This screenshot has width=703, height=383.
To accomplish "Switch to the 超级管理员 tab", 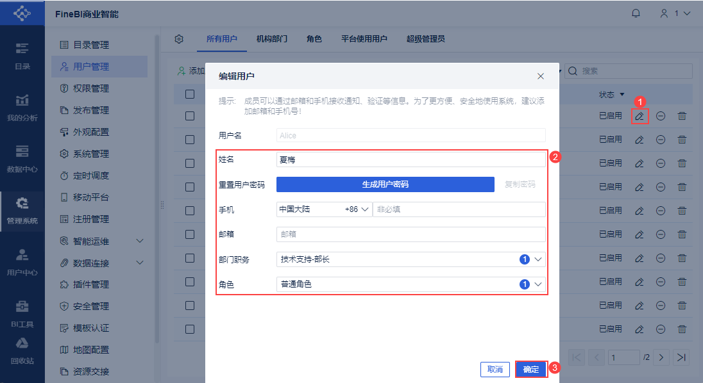I will pyautogui.click(x=425, y=39).
